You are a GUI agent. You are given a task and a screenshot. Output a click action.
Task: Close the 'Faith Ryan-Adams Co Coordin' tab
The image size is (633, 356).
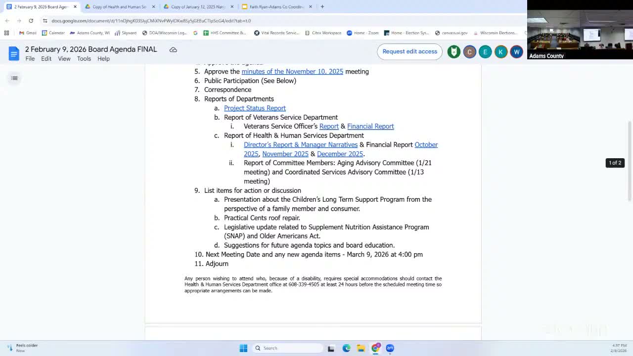pyautogui.click(x=311, y=7)
